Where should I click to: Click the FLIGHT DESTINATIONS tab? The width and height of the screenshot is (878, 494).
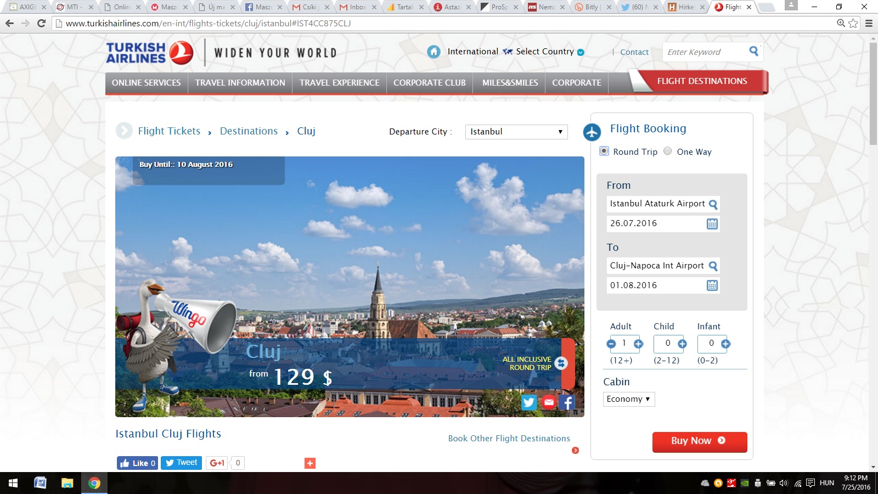click(702, 81)
